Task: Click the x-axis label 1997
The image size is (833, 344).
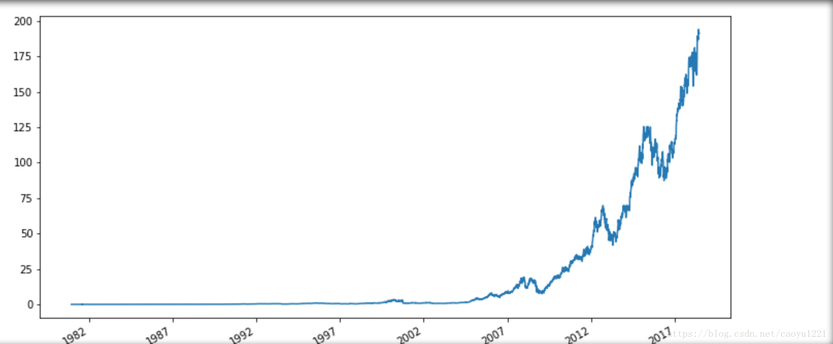Action: (x=325, y=335)
